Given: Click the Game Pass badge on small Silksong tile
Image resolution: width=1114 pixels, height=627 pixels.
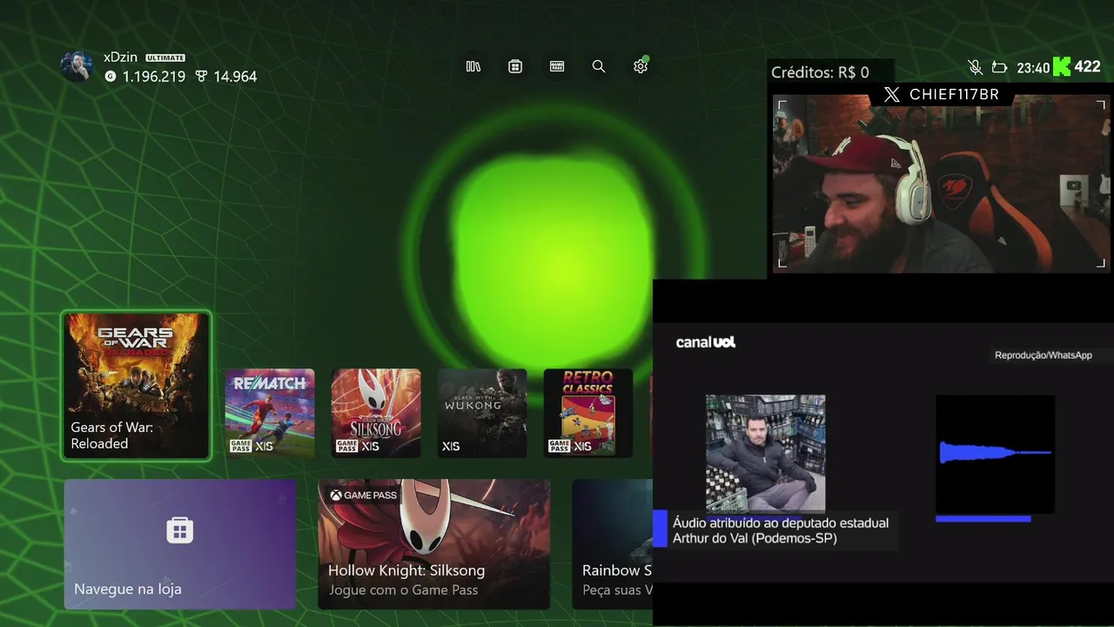Looking at the screenshot, I should [x=347, y=446].
